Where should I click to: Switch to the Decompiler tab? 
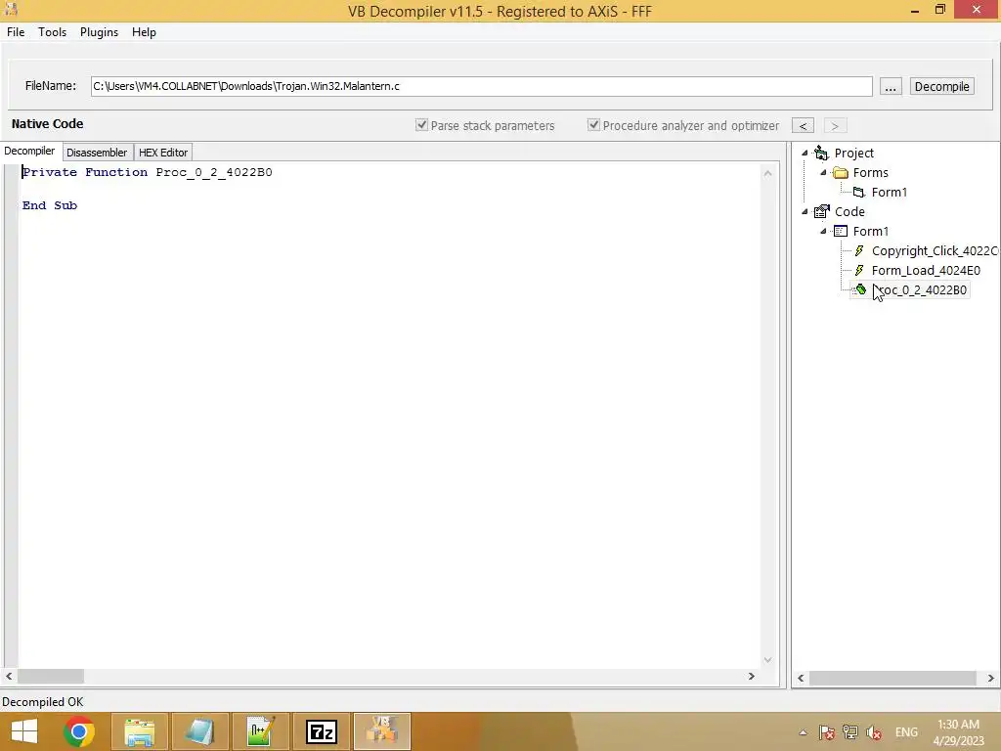29,151
